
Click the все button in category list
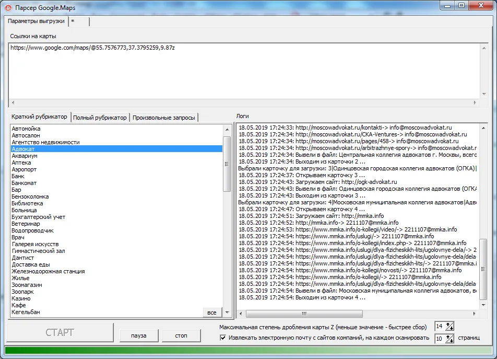coord(212,312)
